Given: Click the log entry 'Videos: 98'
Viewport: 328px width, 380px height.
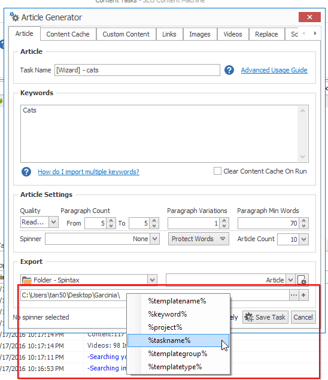Looking at the screenshot, I should 104,345.
